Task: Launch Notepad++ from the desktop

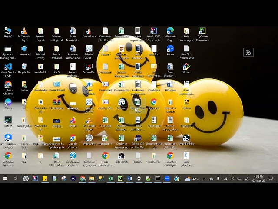Action: point(105,140)
